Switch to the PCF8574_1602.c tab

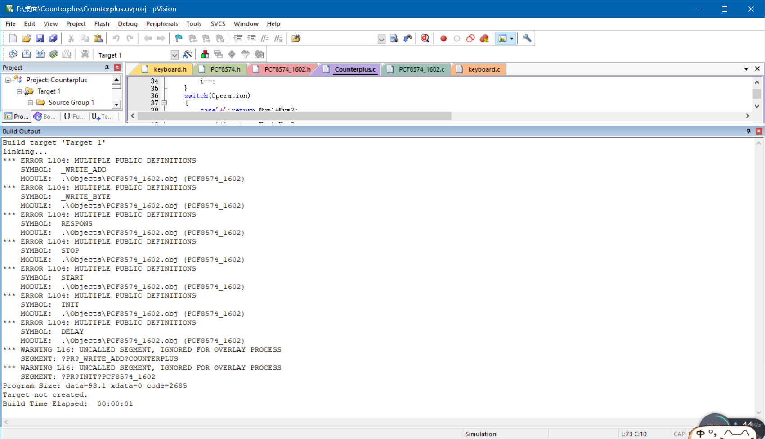pos(417,69)
